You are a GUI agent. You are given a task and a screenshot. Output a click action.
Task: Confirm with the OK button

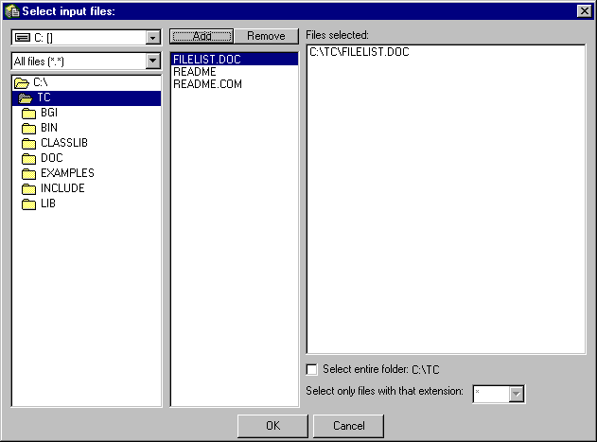pyautogui.click(x=272, y=426)
